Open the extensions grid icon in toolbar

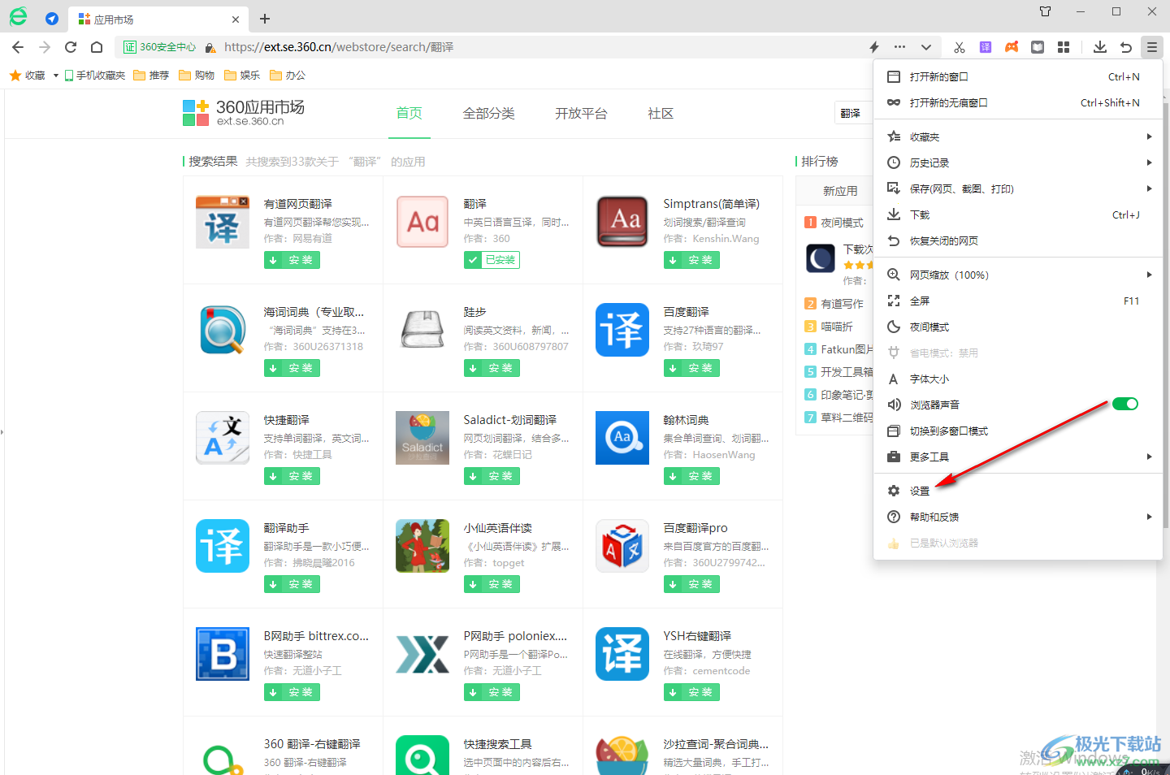coord(1064,47)
